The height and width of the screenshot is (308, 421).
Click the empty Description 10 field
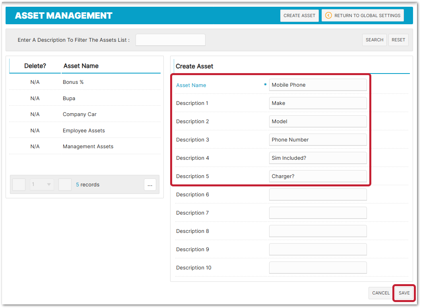click(318, 267)
